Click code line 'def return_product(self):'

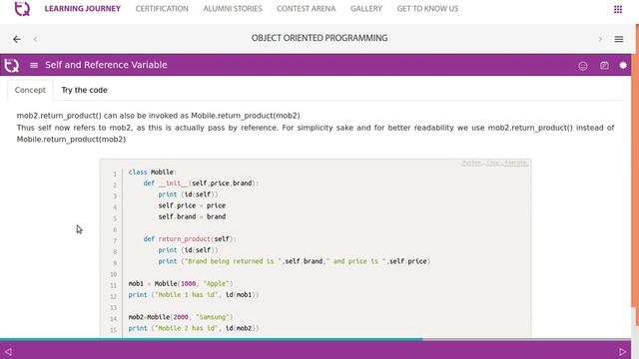pyautogui.click(x=190, y=239)
